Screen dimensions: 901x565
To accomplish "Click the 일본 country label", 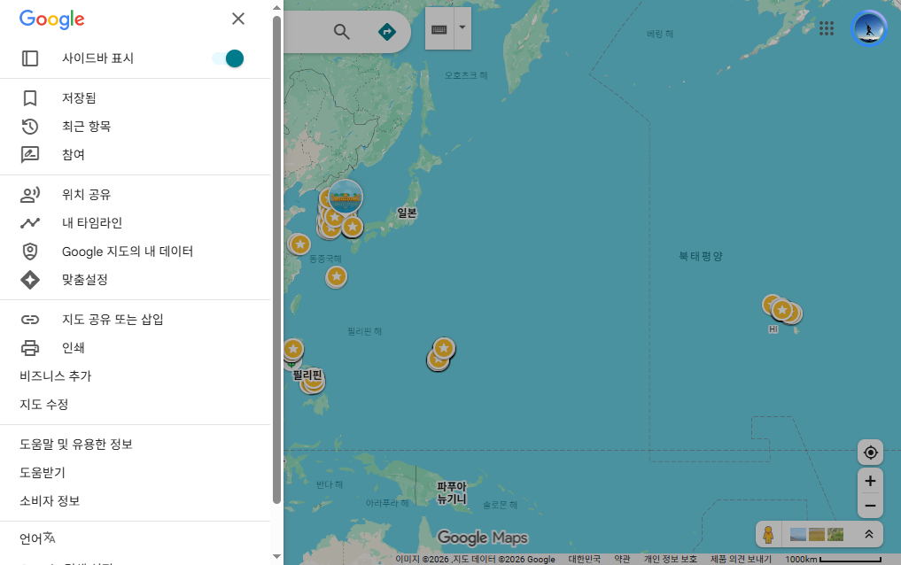I will pyautogui.click(x=407, y=213).
